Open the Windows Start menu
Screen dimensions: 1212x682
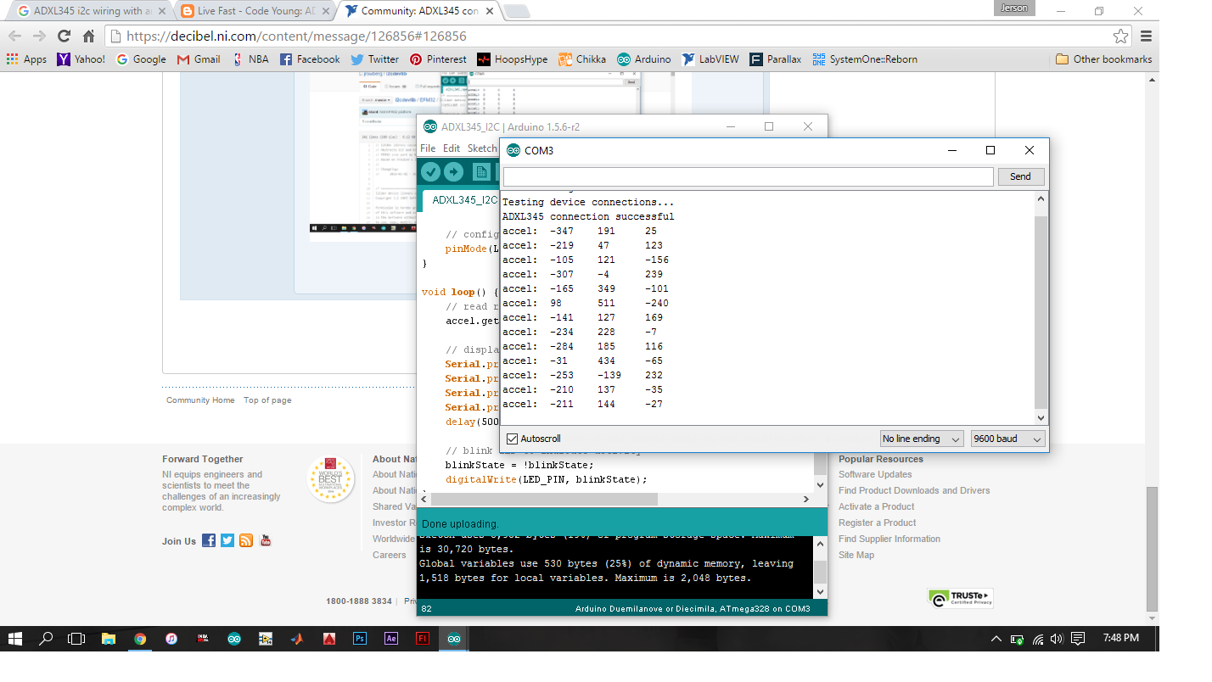(15, 638)
